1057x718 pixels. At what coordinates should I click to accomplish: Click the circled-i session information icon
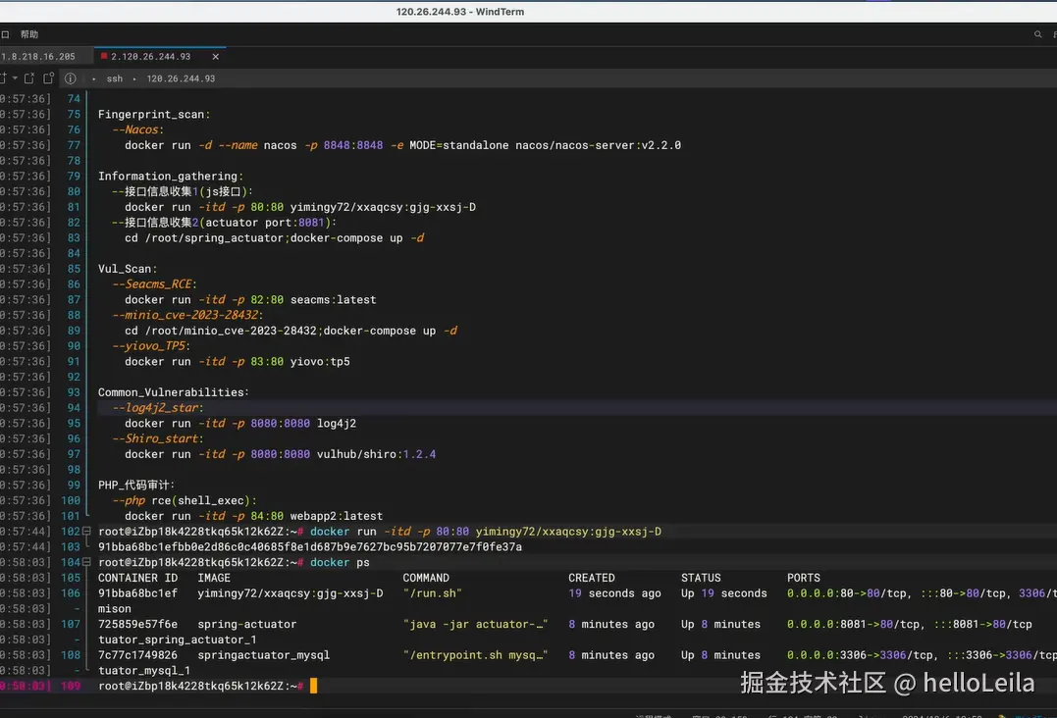click(x=71, y=78)
